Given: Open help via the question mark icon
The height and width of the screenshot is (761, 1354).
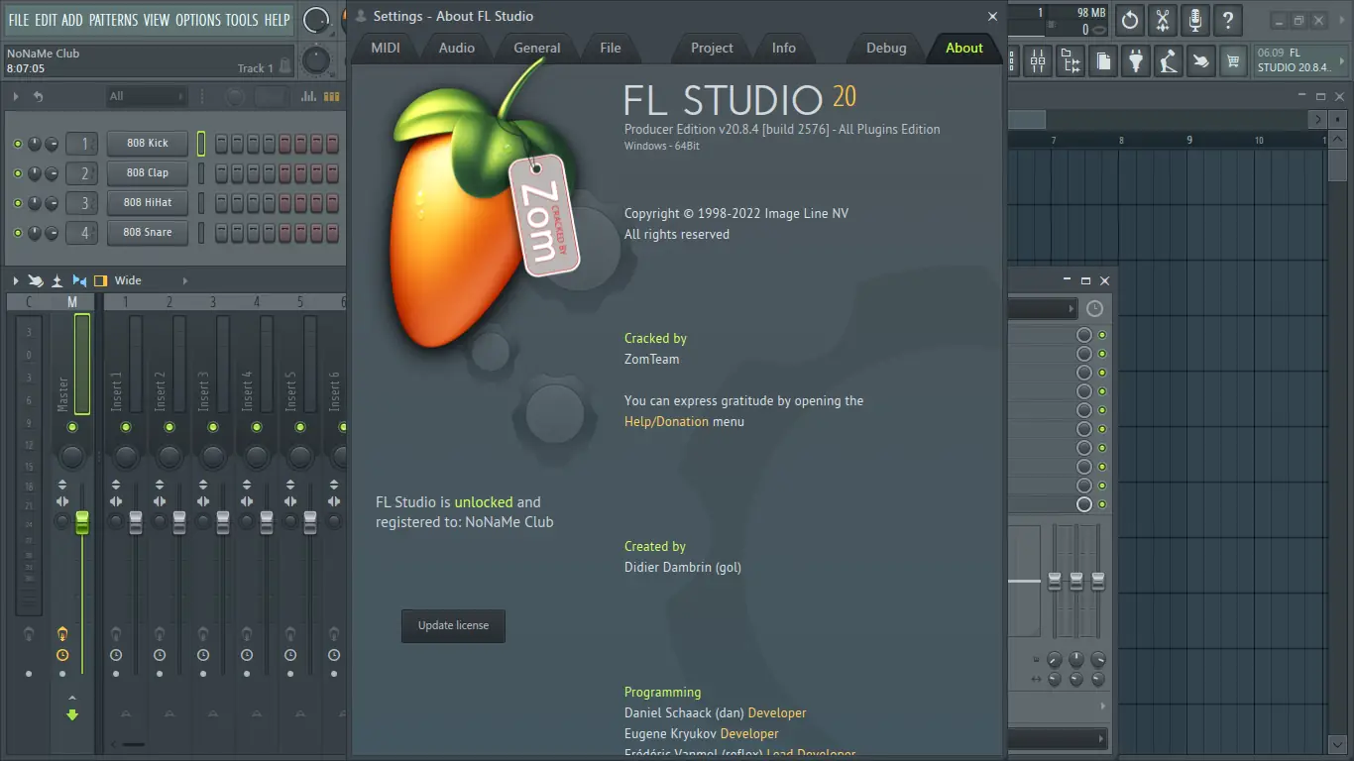Looking at the screenshot, I should (x=1228, y=19).
